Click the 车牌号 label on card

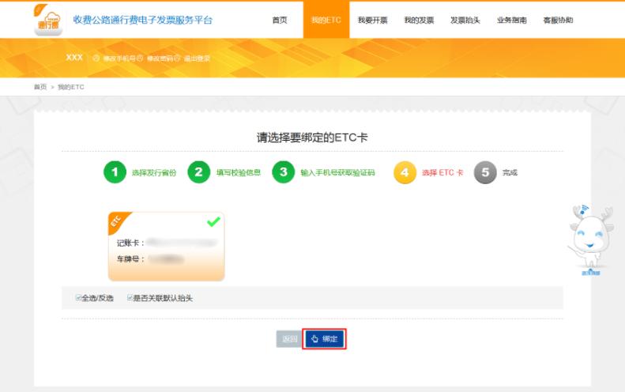130,259
